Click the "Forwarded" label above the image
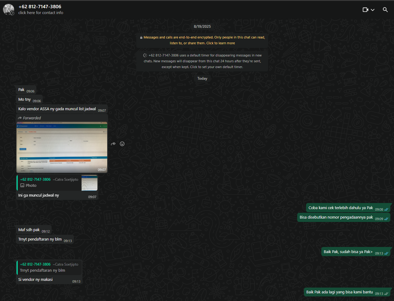 29,118
